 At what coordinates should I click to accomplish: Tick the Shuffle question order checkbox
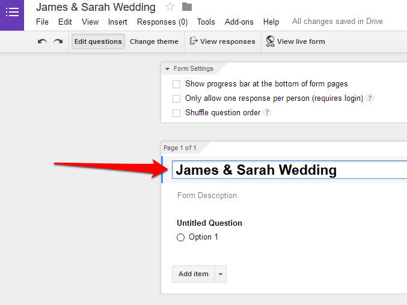[x=176, y=113]
